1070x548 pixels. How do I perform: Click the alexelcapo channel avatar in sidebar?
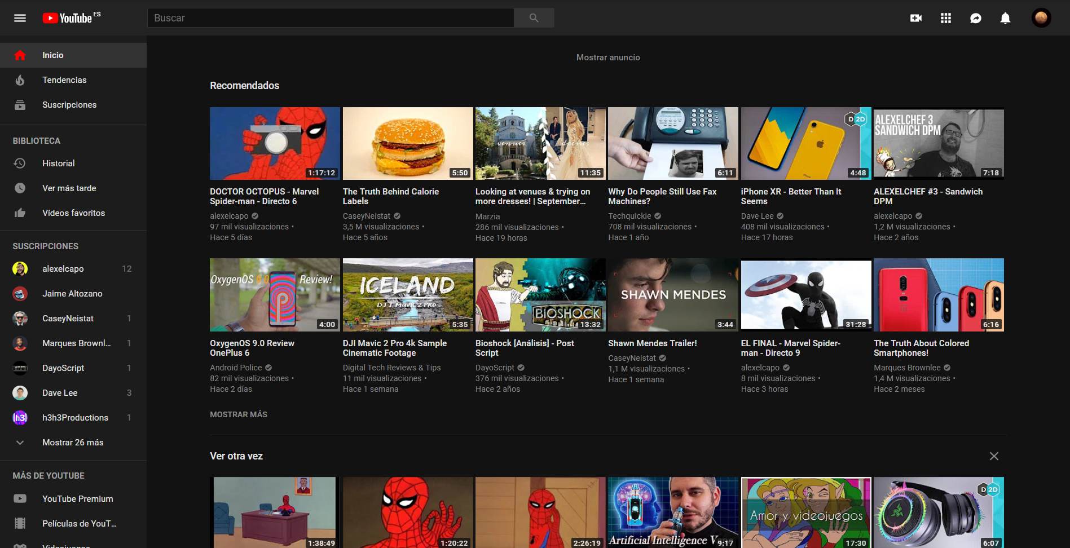(20, 269)
